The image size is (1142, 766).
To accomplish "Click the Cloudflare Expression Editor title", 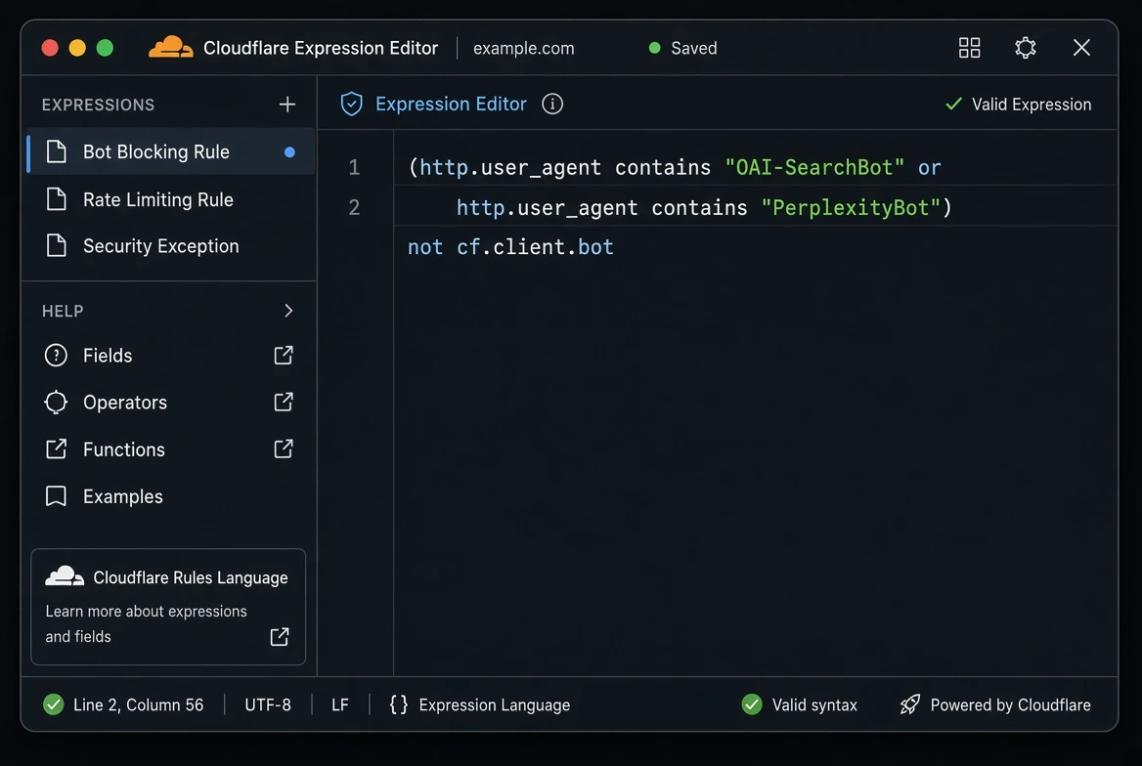I will tap(321, 48).
